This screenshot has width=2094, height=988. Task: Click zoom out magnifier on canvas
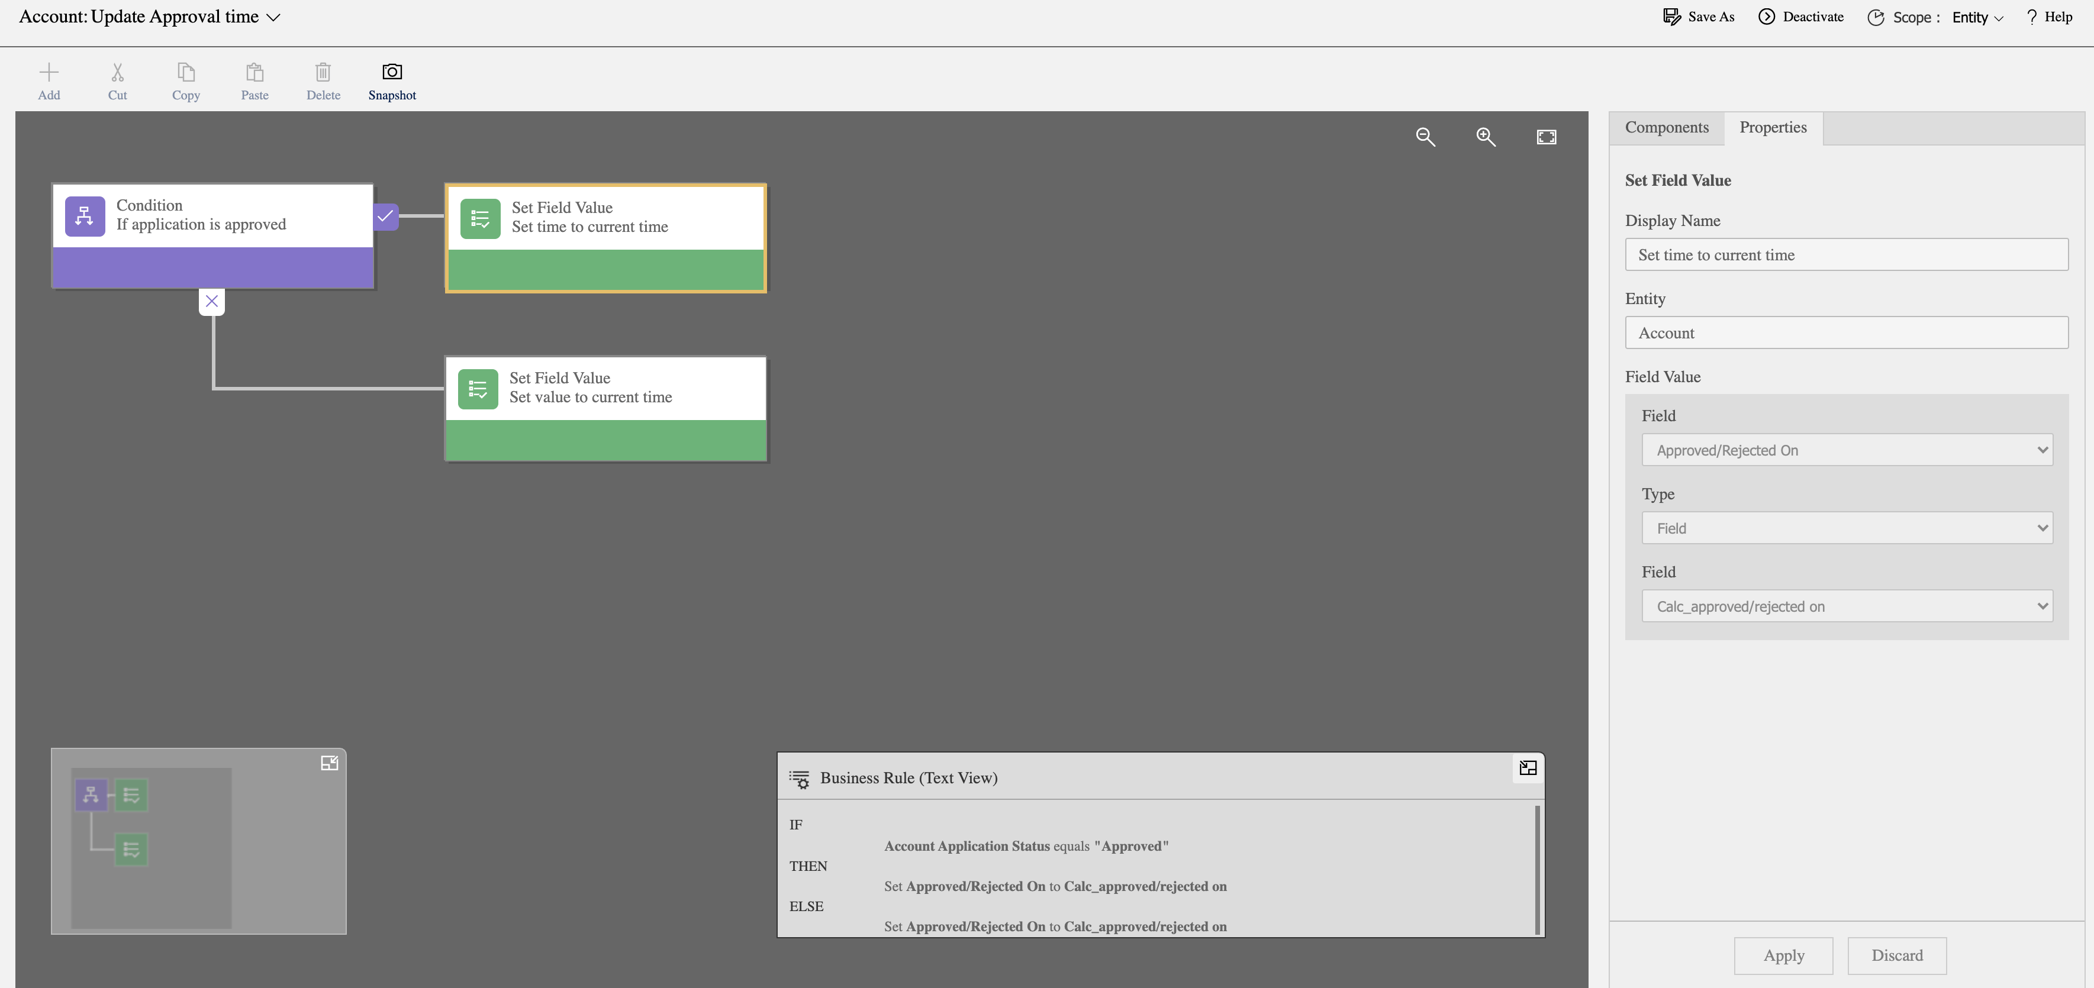(x=1425, y=137)
